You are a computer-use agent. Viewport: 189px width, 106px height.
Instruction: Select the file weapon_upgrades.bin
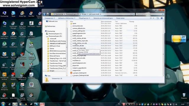(x=79, y=68)
